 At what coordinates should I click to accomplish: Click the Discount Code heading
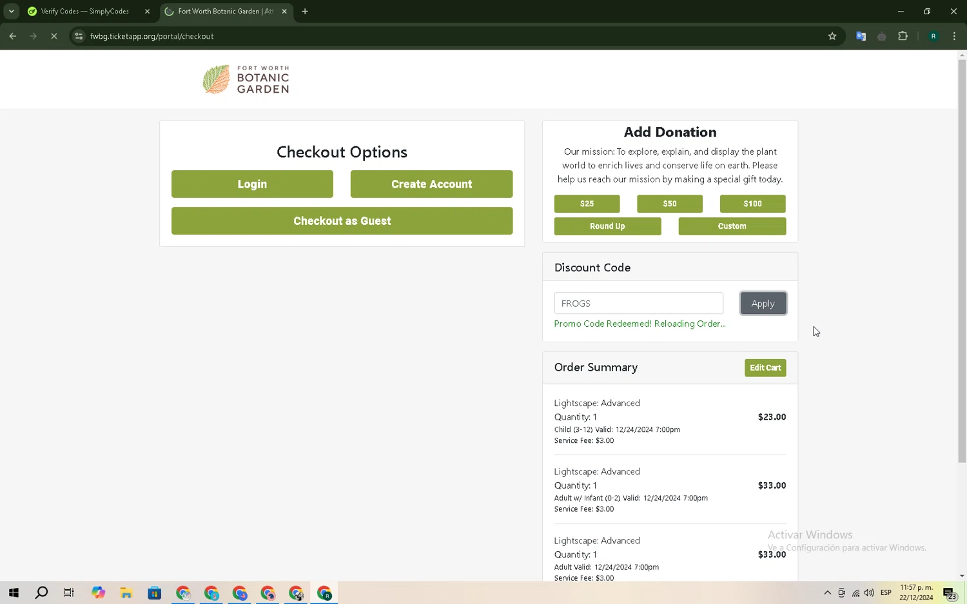pyautogui.click(x=592, y=268)
